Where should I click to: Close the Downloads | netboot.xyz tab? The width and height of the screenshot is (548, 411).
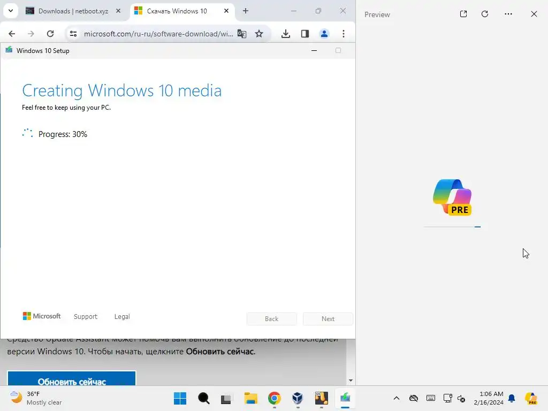(x=118, y=11)
